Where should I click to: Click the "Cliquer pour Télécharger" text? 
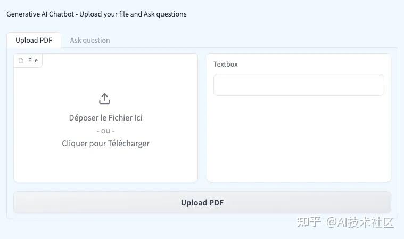click(105, 143)
